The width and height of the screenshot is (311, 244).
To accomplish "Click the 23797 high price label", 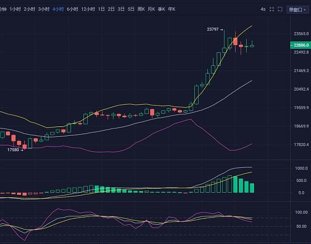I will click(213, 30).
